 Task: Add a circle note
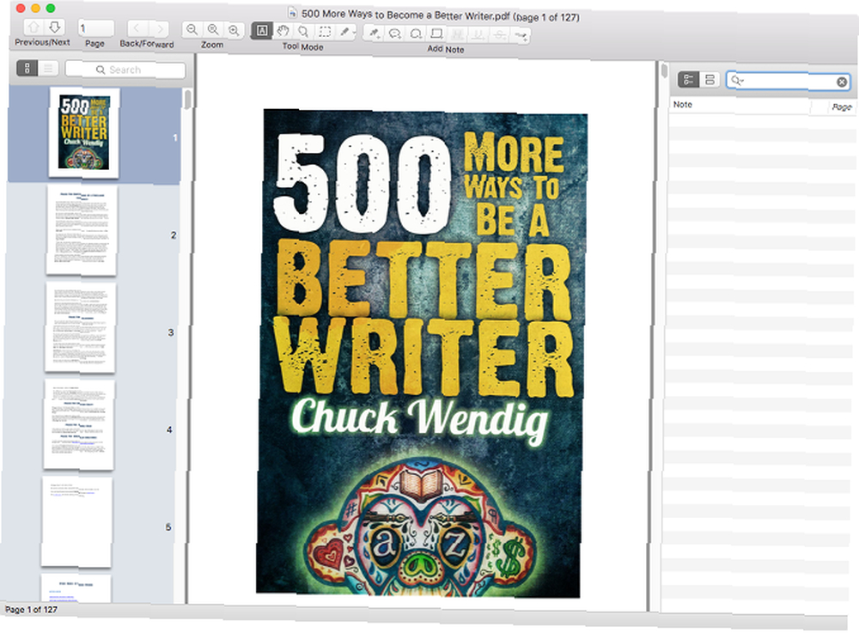416,34
